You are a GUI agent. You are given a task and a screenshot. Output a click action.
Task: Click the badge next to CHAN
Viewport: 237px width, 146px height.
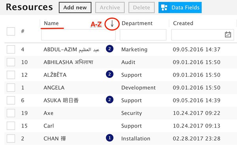(109, 138)
